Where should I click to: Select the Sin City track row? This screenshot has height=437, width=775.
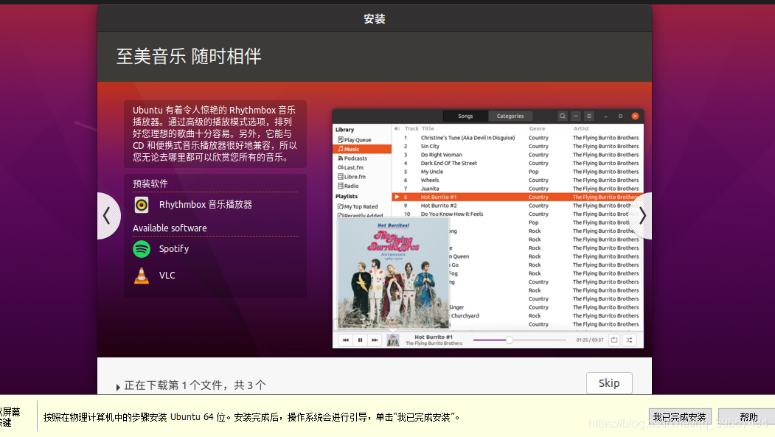pos(518,146)
